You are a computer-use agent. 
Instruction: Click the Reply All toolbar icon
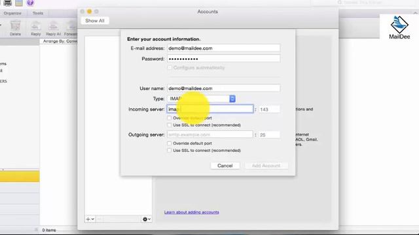53,28
